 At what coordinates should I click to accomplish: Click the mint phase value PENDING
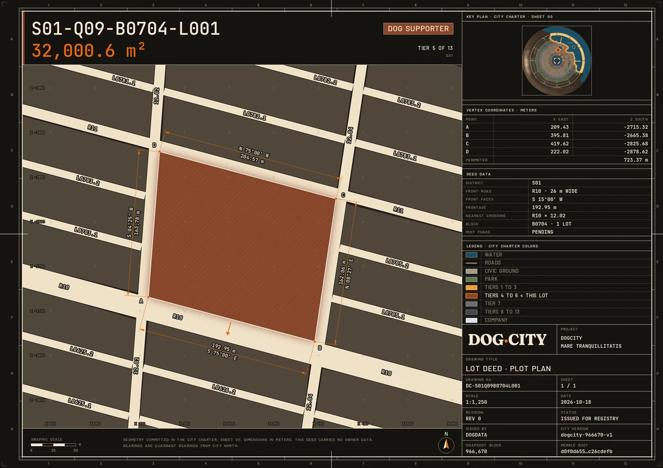543,232
